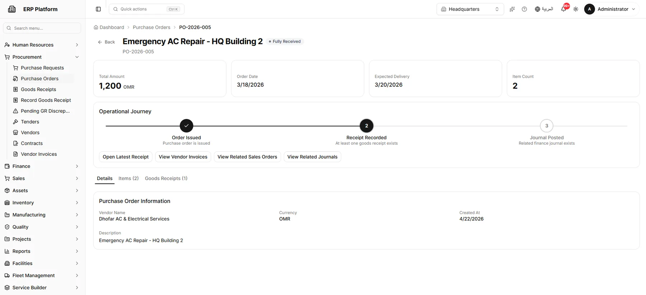This screenshot has height=295, width=646.
Task: Toggle light/dark theme sun icon
Action: 576,9
